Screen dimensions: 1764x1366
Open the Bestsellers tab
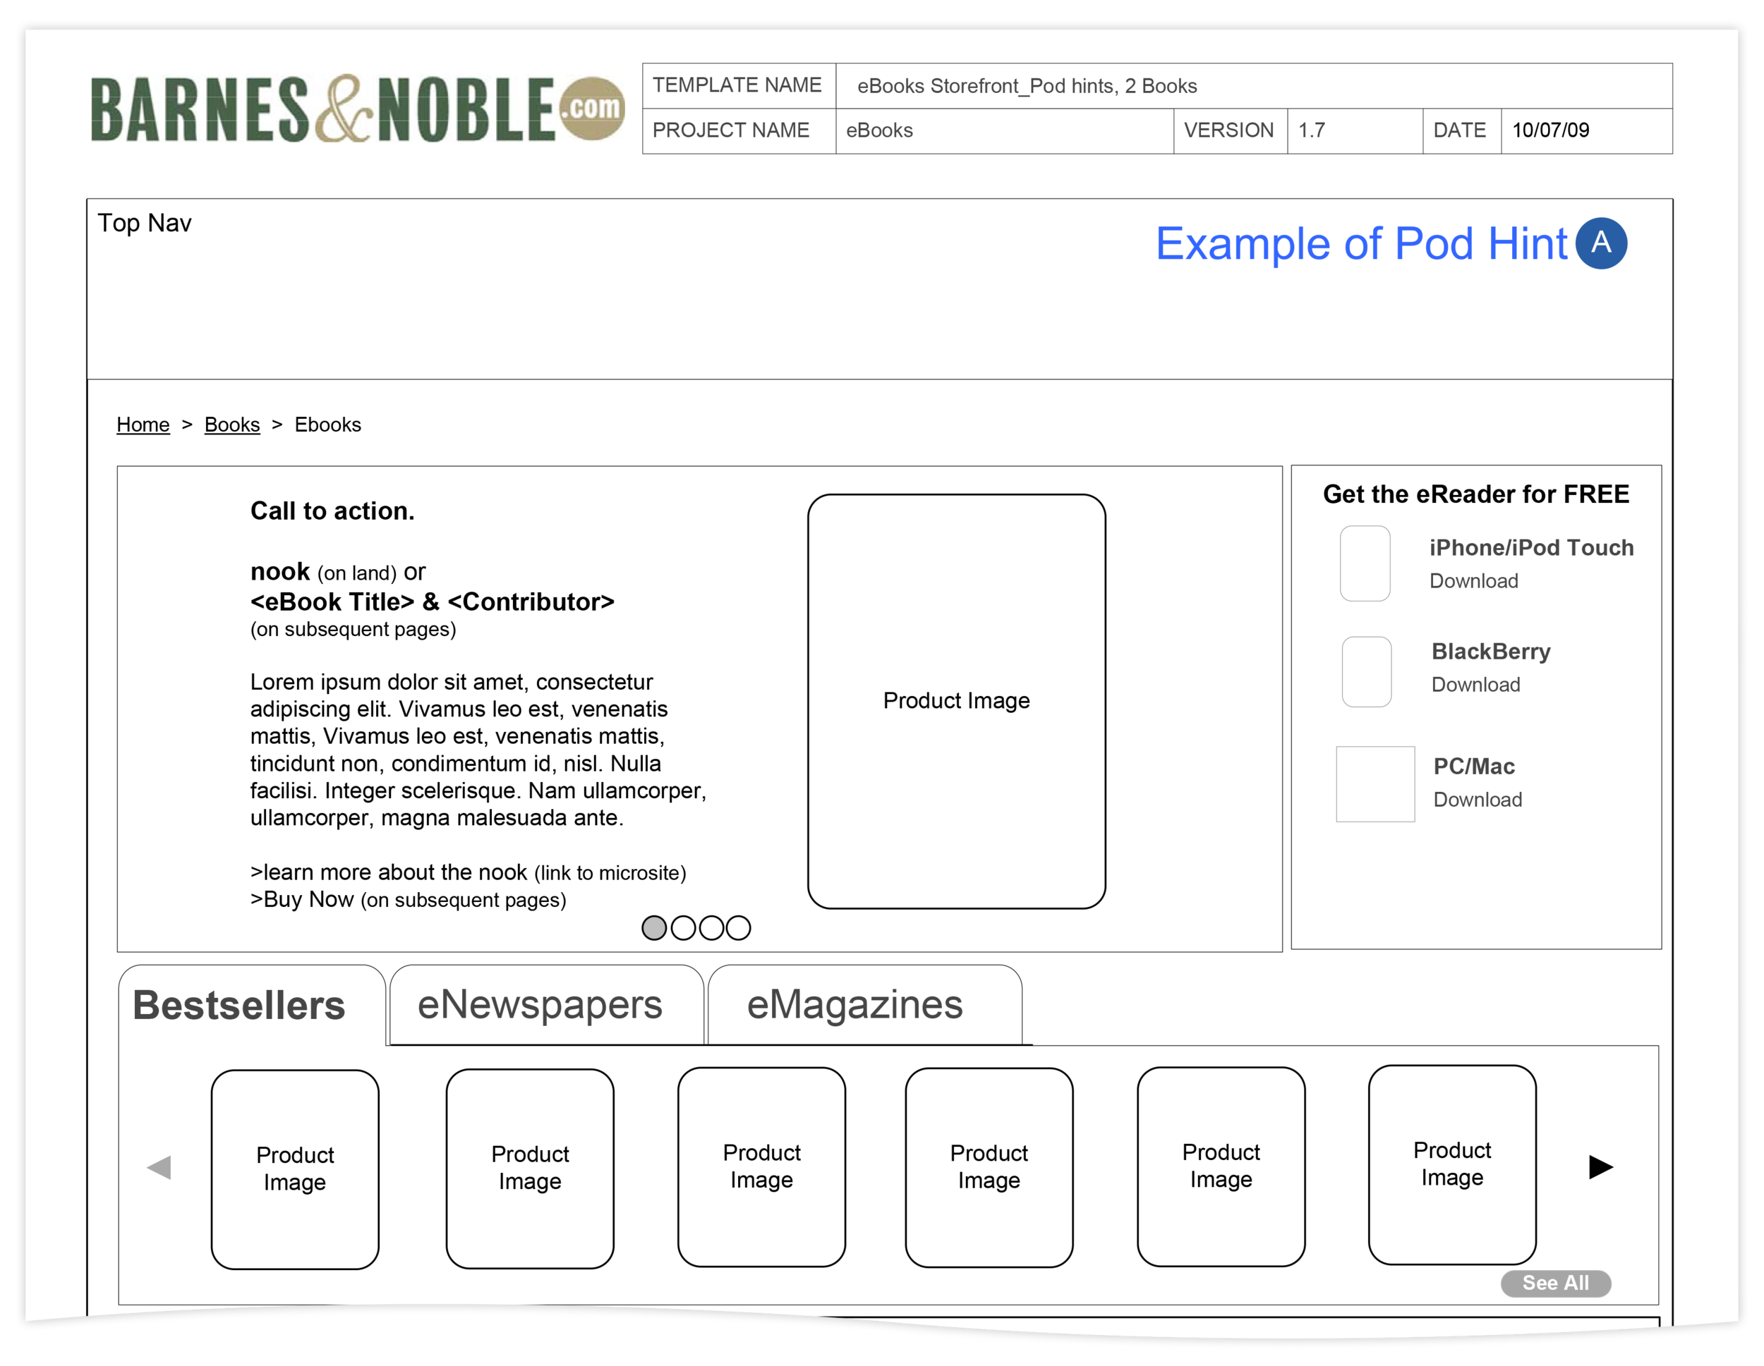(252, 1005)
